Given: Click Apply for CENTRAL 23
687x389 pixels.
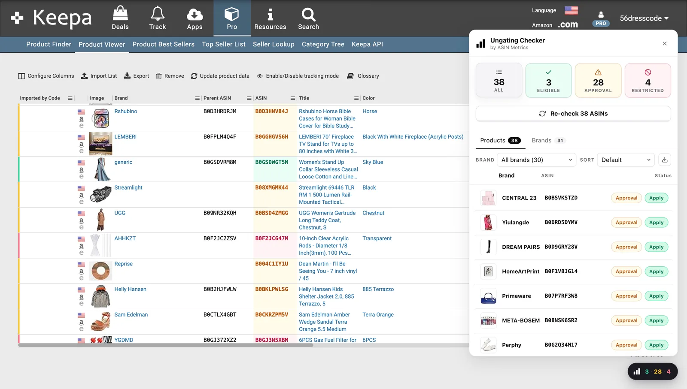Looking at the screenshot, I should coord(656,198).
